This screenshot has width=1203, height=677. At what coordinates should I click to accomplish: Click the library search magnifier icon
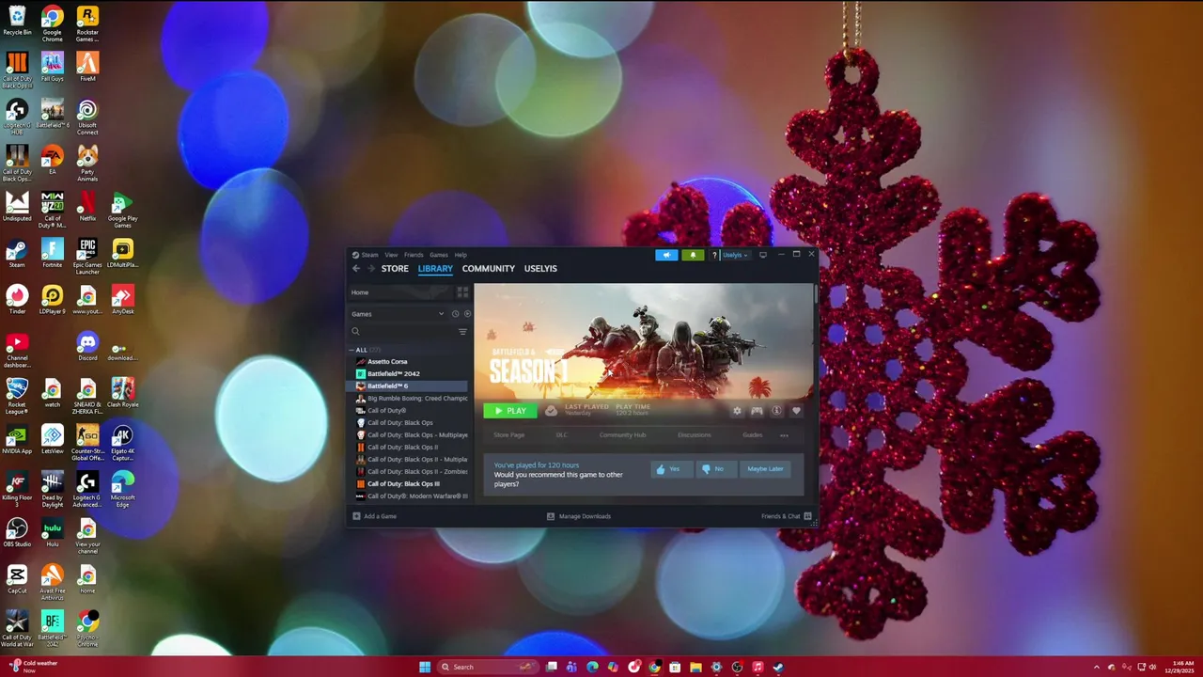[355, 331]
